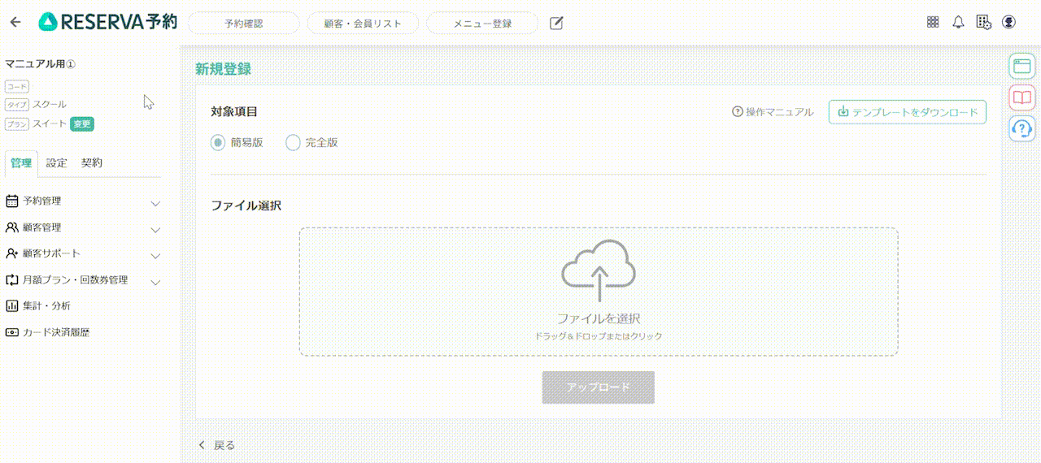Click the back arrow in header
Image resolution: width=1041 pixels, height=463 pixels.
point(15,22)
